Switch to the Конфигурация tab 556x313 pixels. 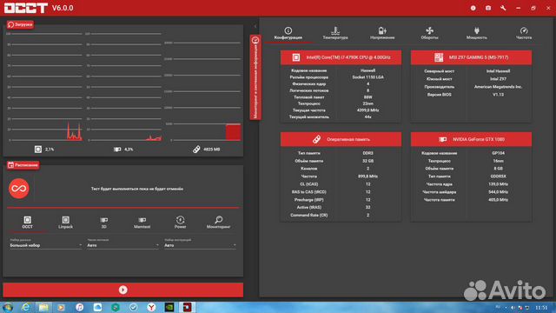coord(288,33)
